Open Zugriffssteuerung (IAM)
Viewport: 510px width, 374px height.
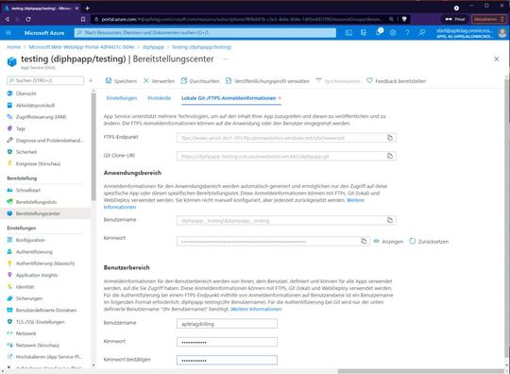click(41, 117)
